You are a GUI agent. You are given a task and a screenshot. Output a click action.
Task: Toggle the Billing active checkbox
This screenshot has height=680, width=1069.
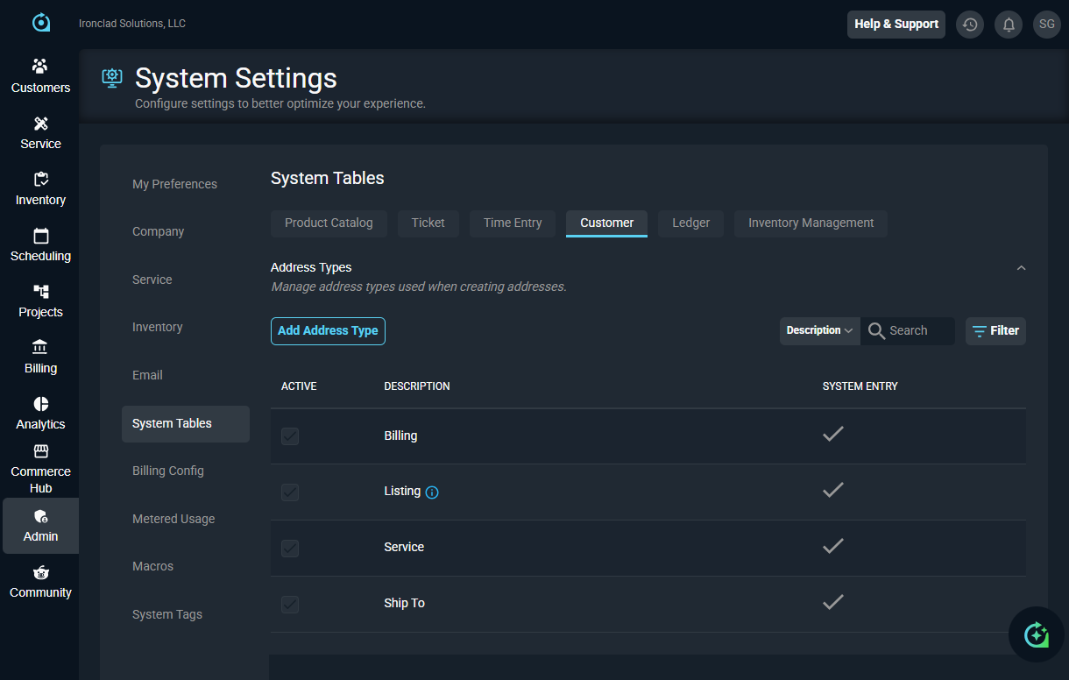pos(290,436)
